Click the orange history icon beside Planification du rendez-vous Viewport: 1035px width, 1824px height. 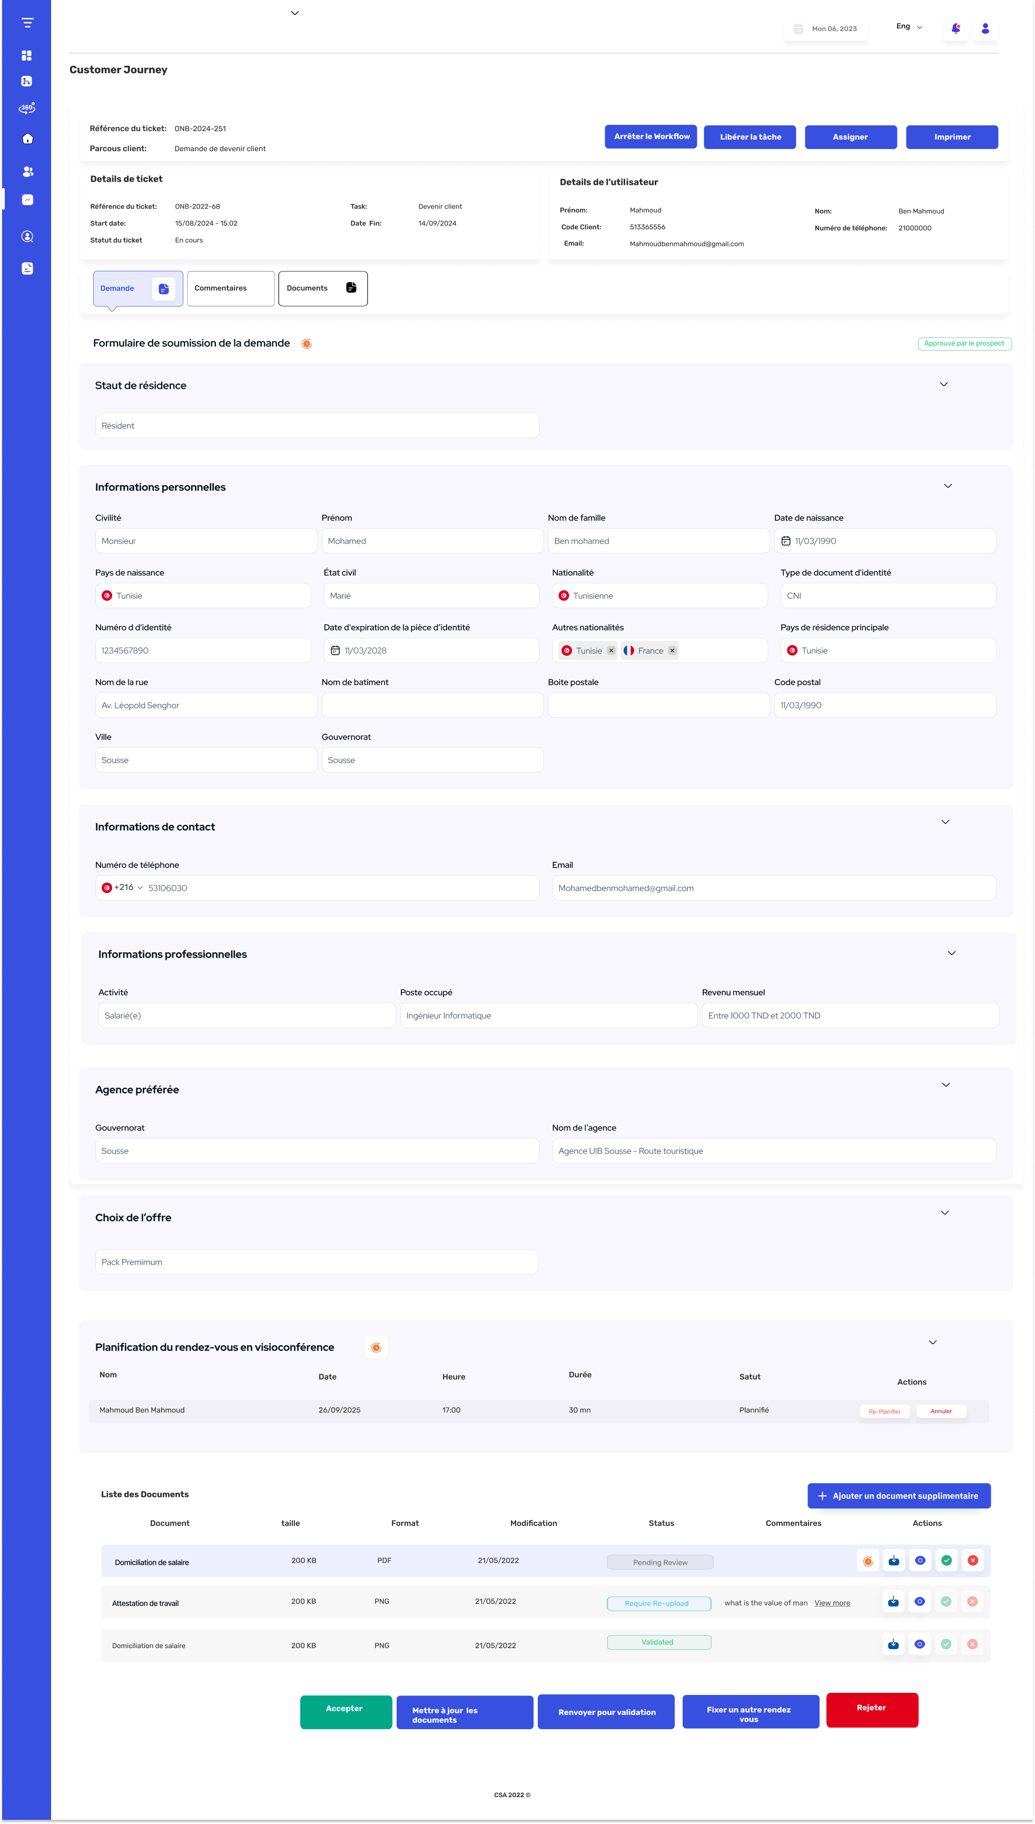[x=377, y=1347]
